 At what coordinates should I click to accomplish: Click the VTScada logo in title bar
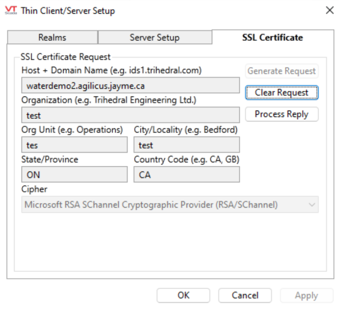coord(11,10)
